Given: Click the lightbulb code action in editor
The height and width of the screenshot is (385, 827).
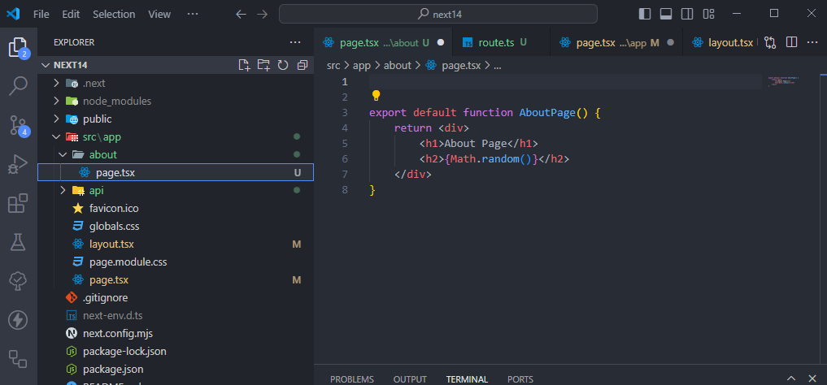Looking at the screenshot, I should (377, 95).
